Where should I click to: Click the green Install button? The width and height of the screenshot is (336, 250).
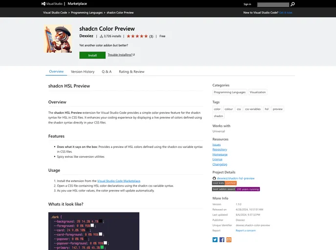click(92, 55)
